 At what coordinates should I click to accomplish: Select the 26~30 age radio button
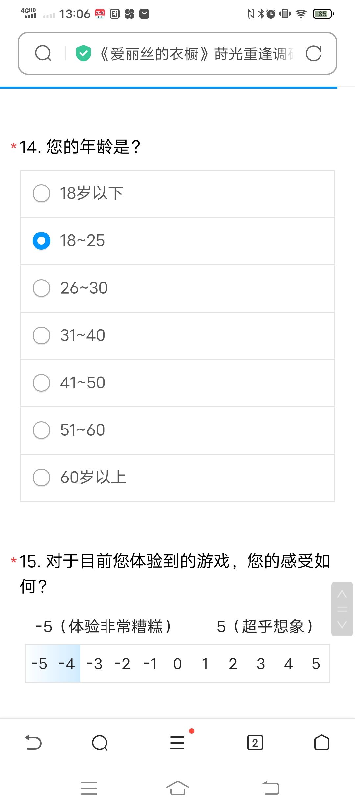tap(41, 288)
